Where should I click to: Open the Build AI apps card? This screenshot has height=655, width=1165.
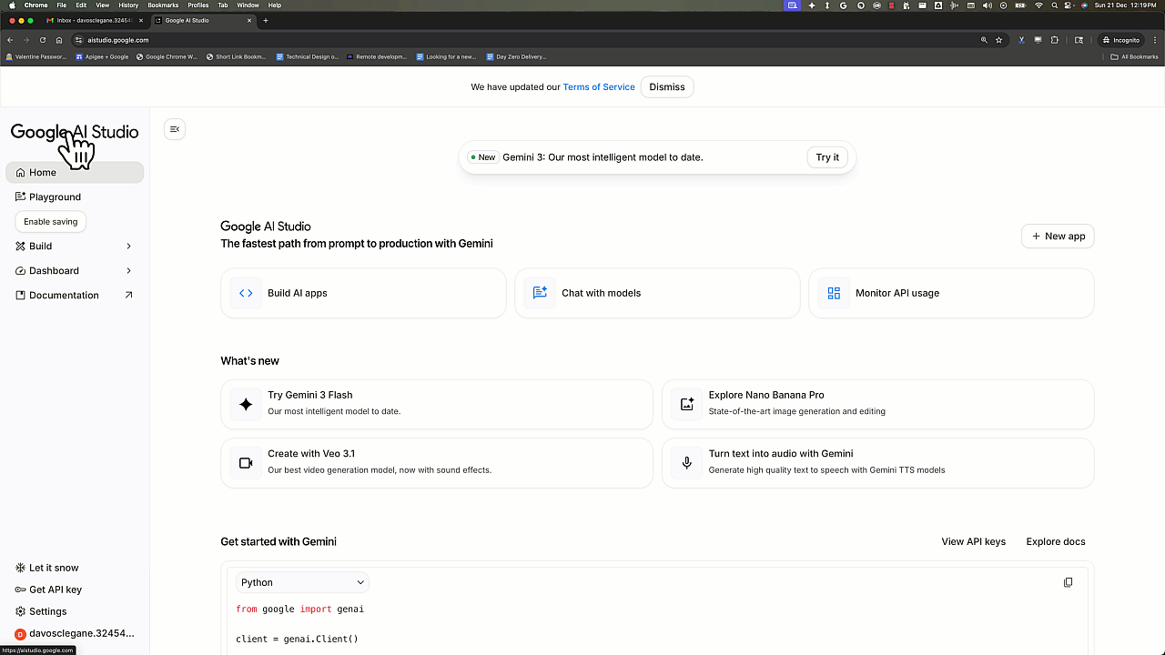pyautogui.click(x=363, y=293)
